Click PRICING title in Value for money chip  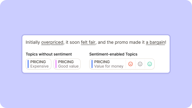click(x=102, y=62)
